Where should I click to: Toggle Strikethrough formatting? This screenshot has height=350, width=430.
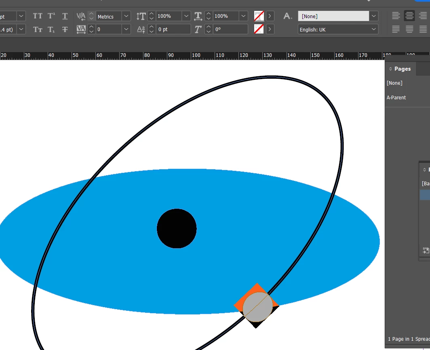click(x=65, y=29)
